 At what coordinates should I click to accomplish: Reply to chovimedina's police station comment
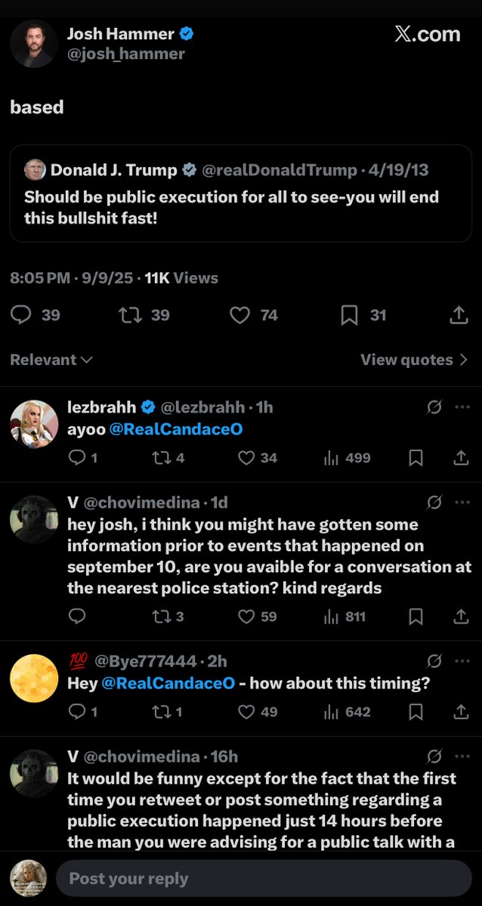tap(77, 617)
